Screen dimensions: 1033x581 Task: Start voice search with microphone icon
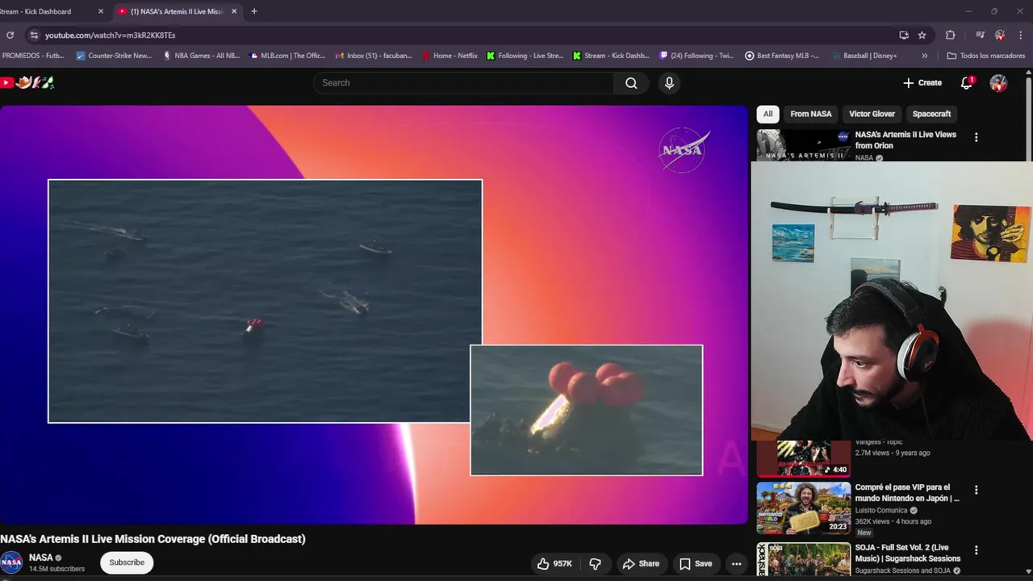pos(669,82)
